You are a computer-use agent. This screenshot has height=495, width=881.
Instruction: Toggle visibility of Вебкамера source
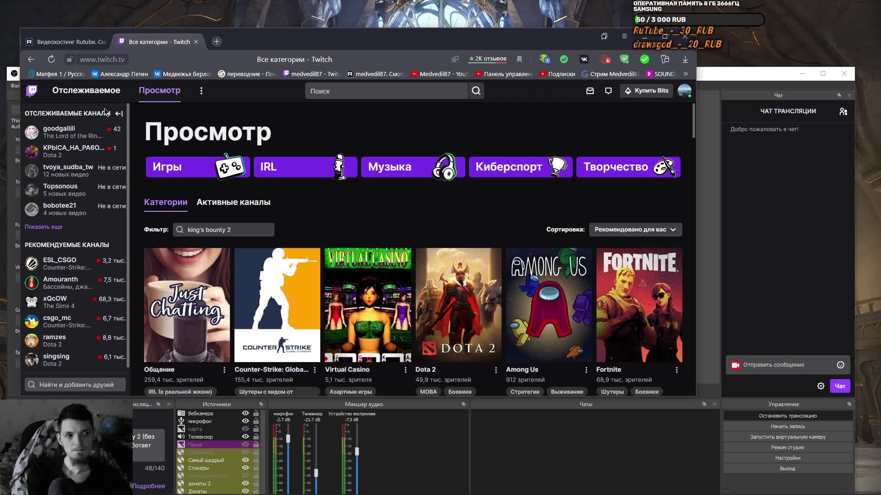(245, 413)
